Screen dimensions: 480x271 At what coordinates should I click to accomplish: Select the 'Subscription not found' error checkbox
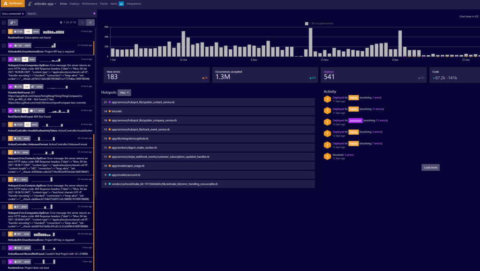coord(4,31)
